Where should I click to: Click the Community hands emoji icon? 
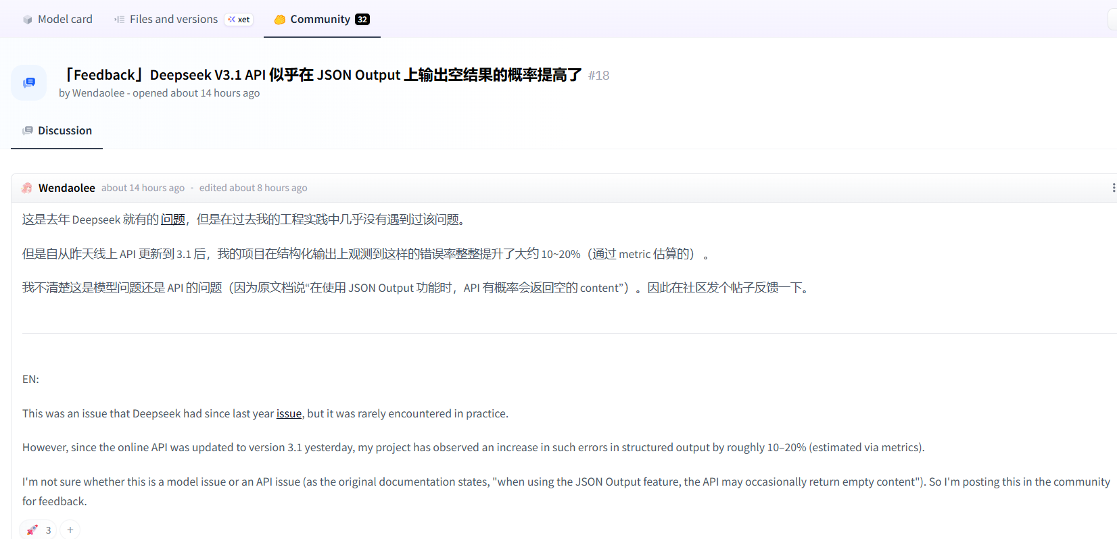(x=280, y=20)
